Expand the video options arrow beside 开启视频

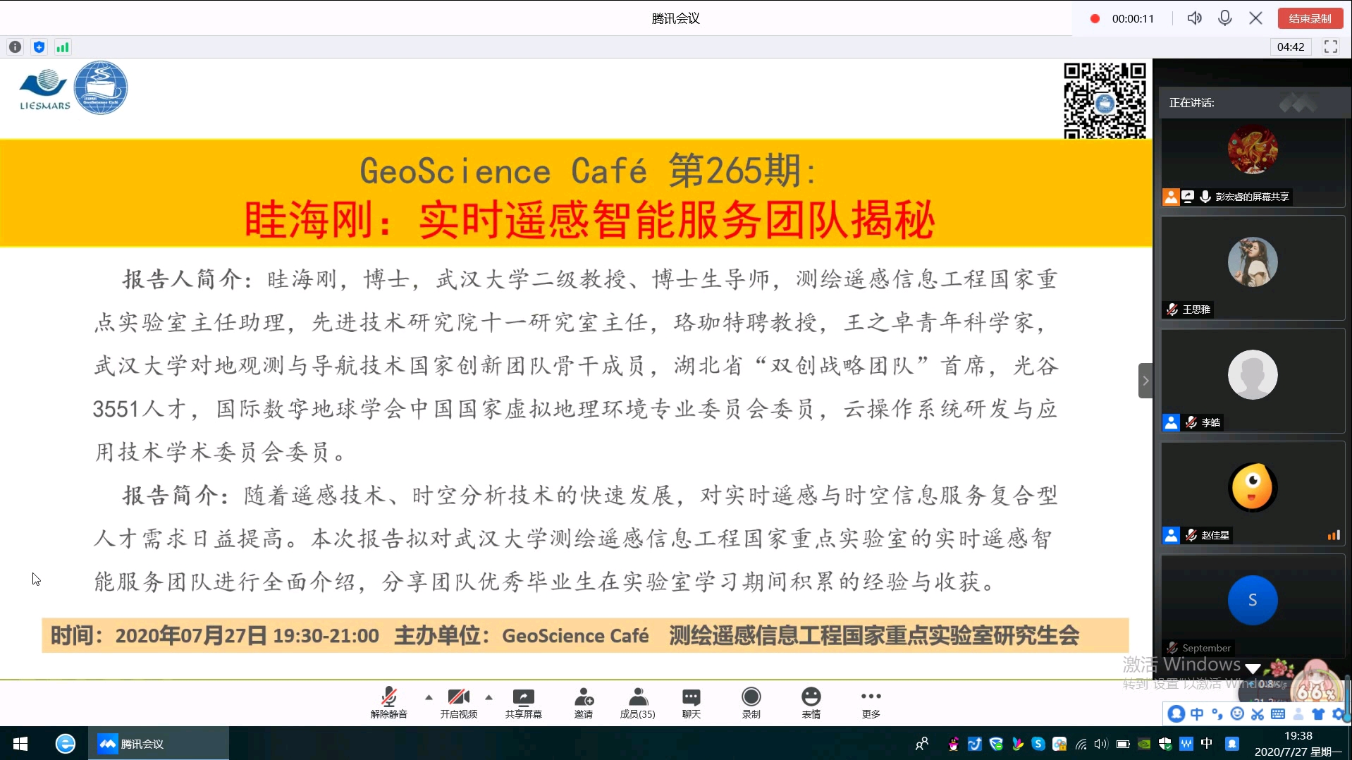pos(488,697)
